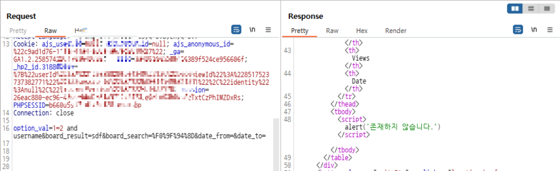Click the board_result=sdf parameter line

tap(140, 136)
